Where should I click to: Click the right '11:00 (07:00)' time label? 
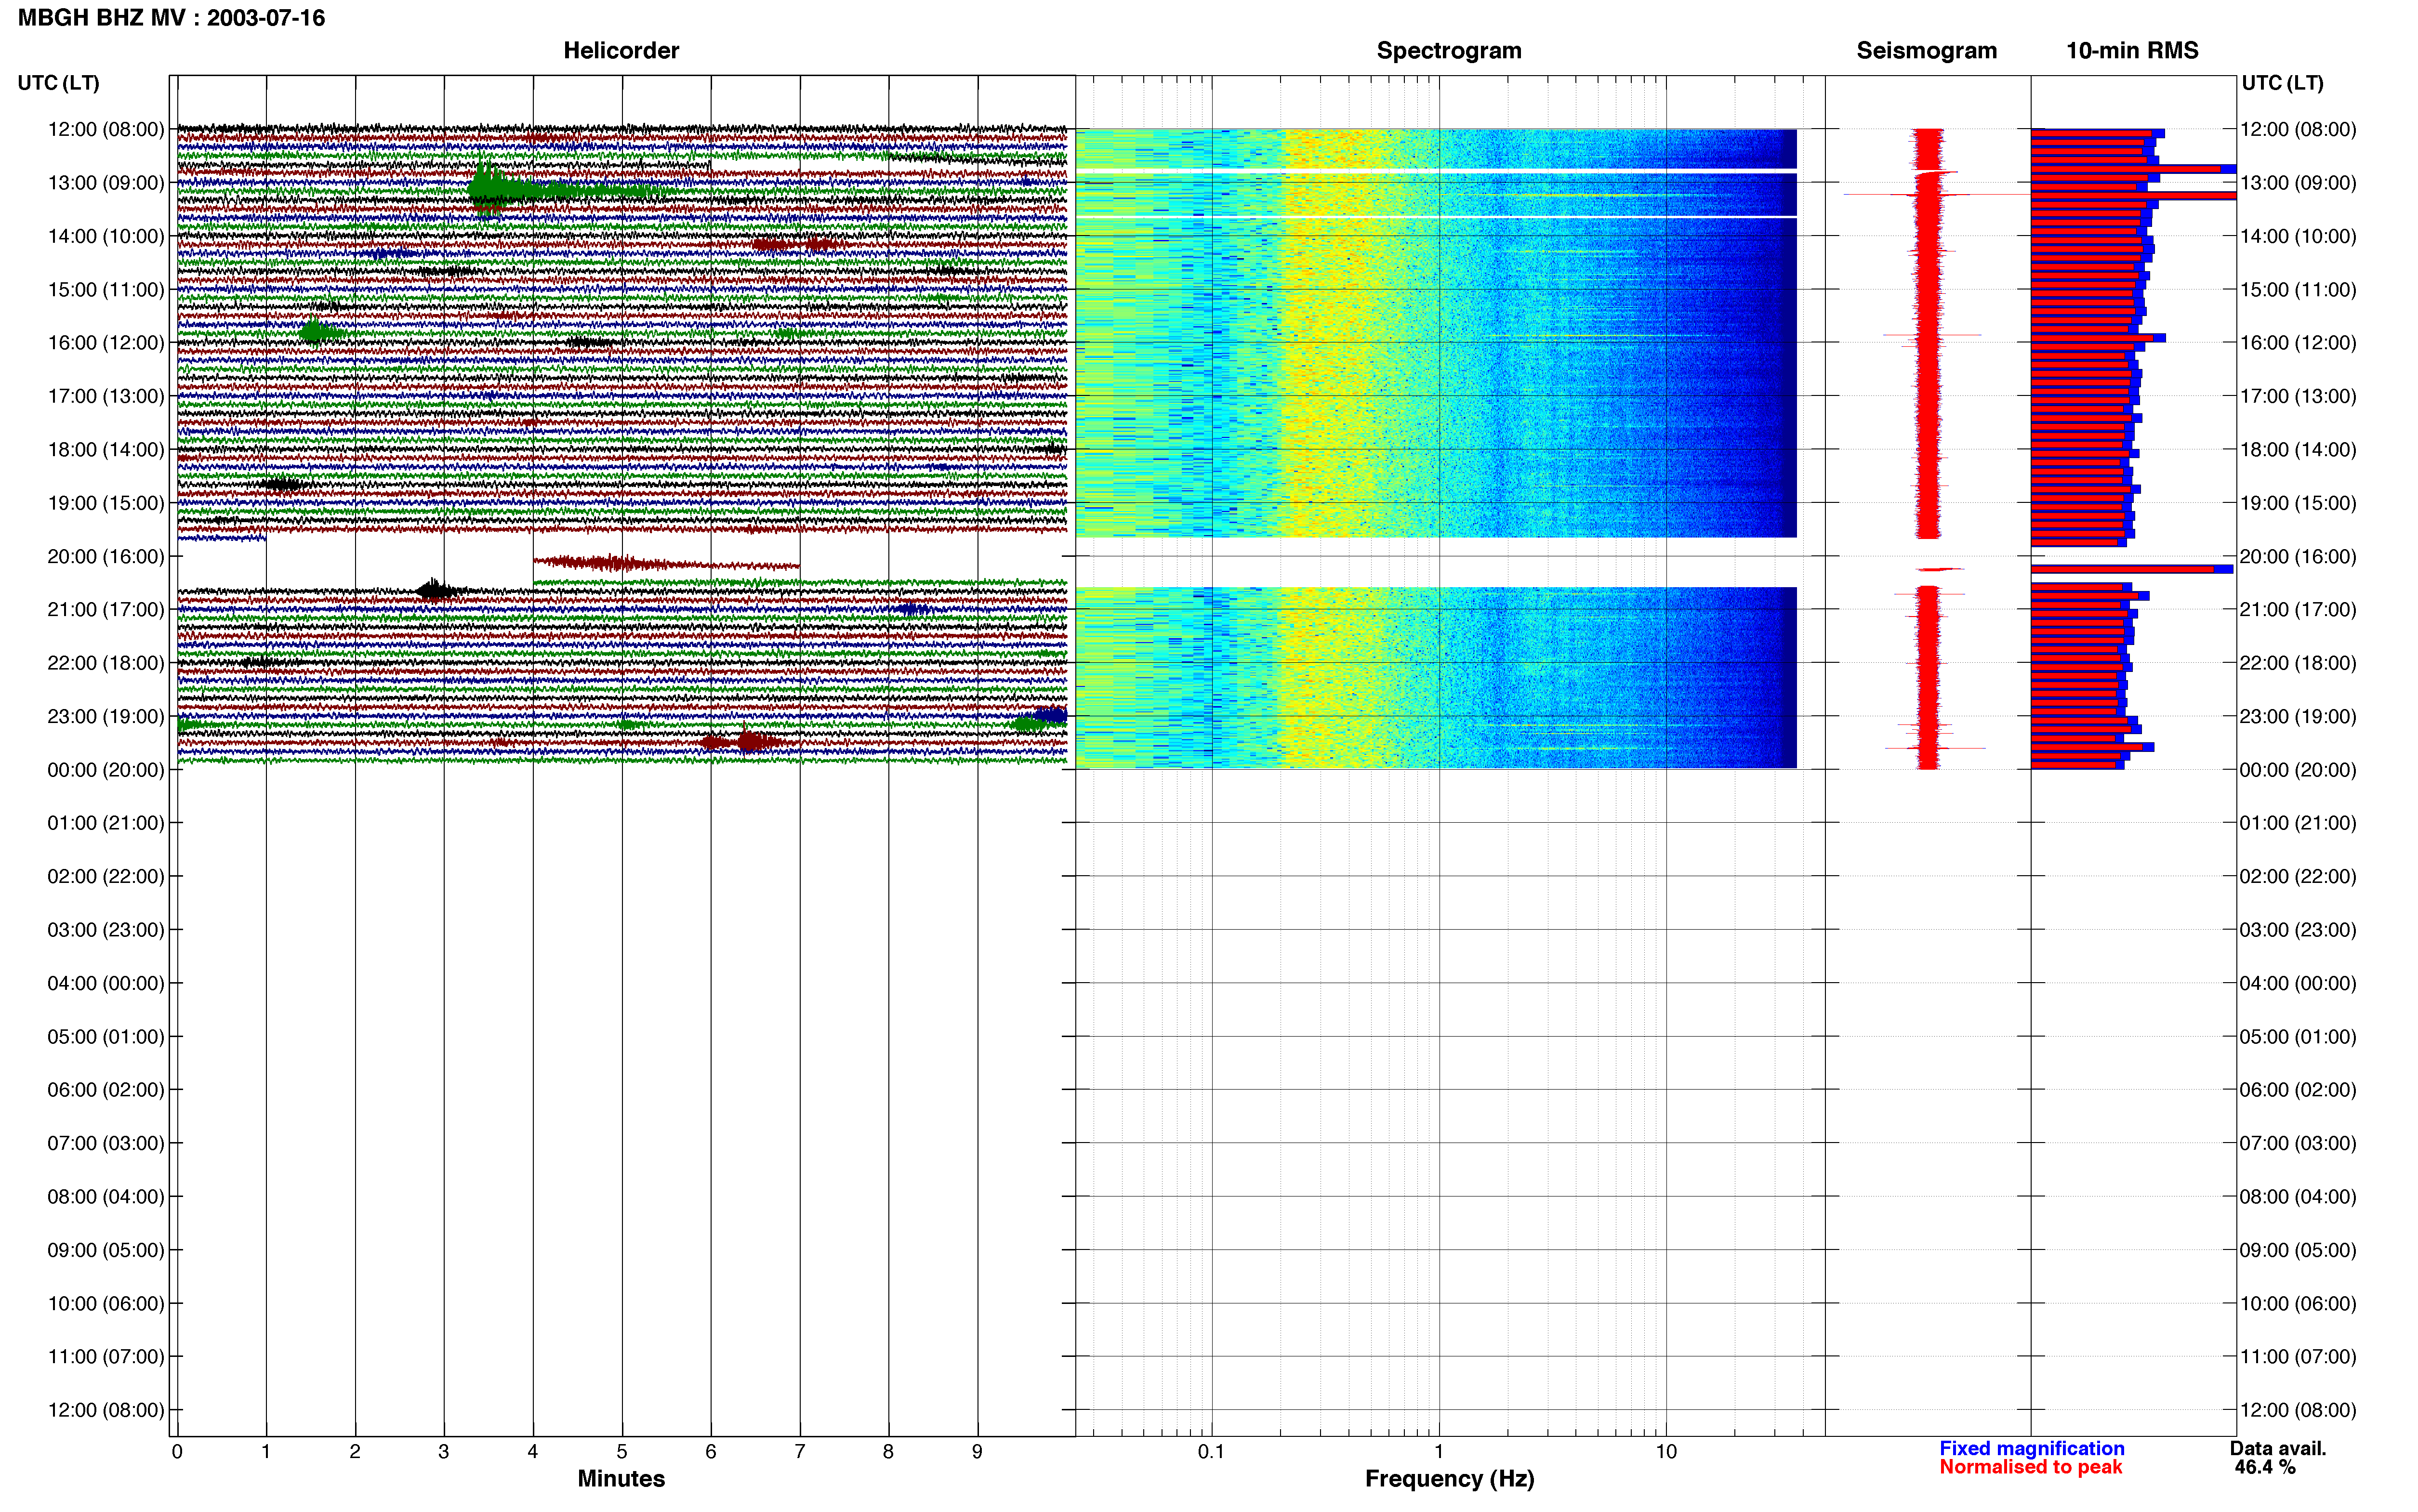(x=2298, y=1357)
